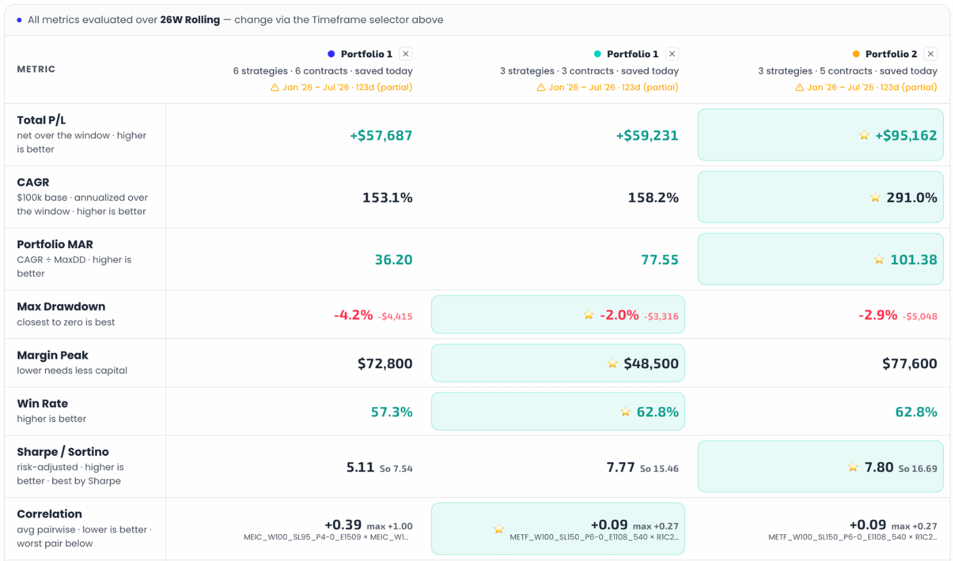Image resolution: width=953 pixels, height=561 pixels.
Task: Select the 'Max Drawdown' metric label
Action: click(x=61, y=306)
